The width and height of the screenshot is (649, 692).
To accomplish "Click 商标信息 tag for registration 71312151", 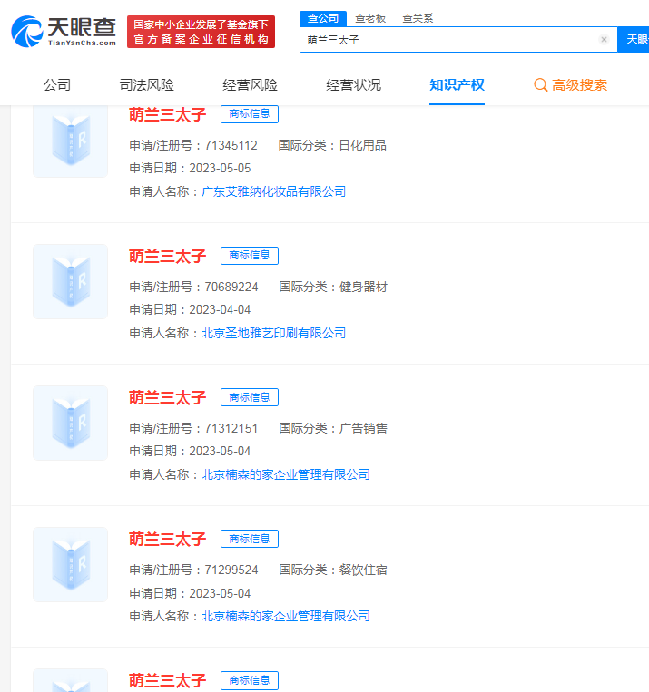I will point(250,397).
